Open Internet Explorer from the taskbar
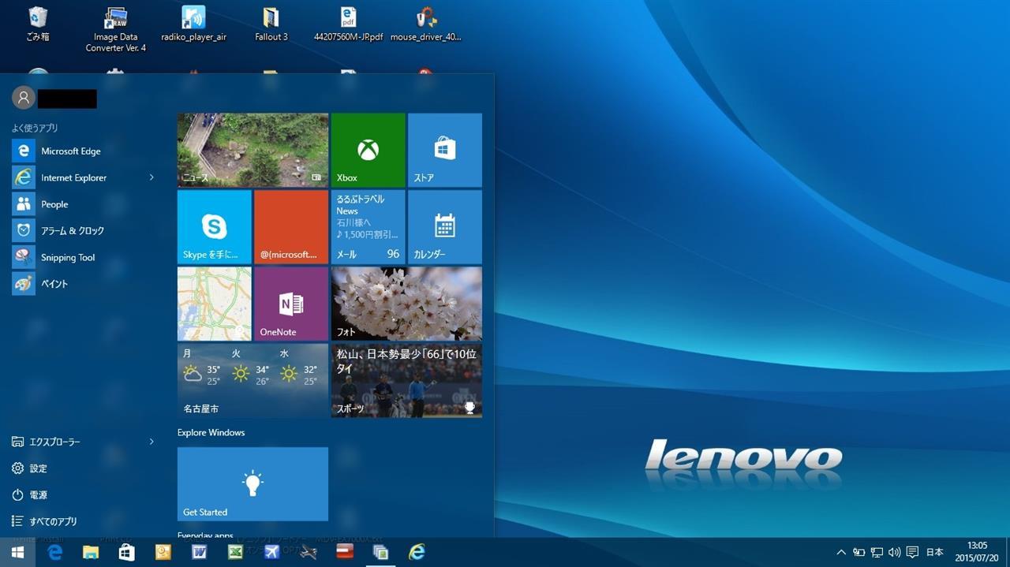 point(417,553)
